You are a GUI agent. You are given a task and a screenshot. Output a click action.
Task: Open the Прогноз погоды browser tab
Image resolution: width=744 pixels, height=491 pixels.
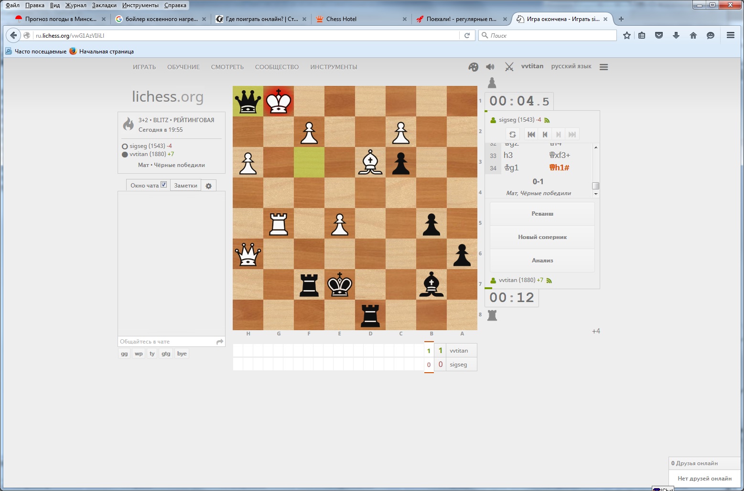[x=60, y=19]
